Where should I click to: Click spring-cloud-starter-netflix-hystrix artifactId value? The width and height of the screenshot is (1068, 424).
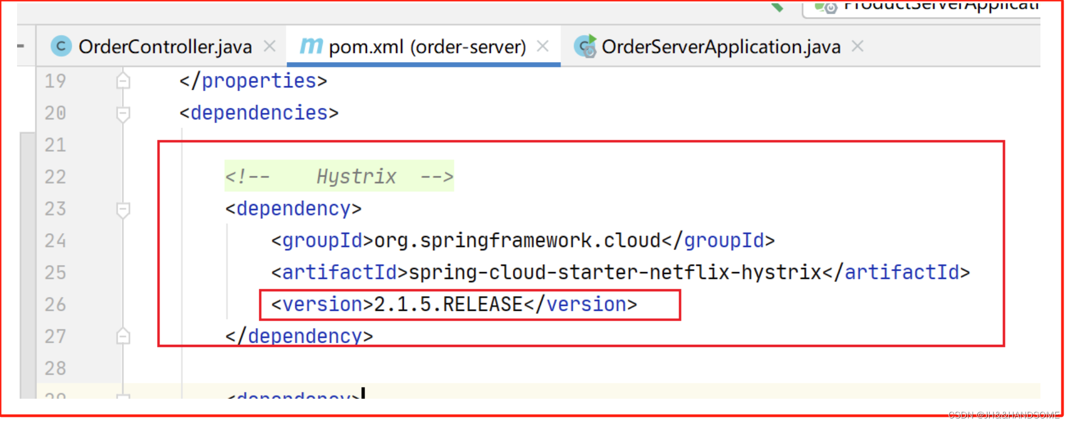(x=615, y=272)
